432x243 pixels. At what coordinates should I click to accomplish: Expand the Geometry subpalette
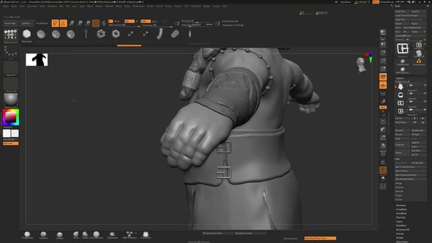401,205
